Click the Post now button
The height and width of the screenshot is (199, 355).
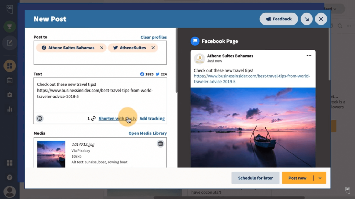click(x=297, y=178)
